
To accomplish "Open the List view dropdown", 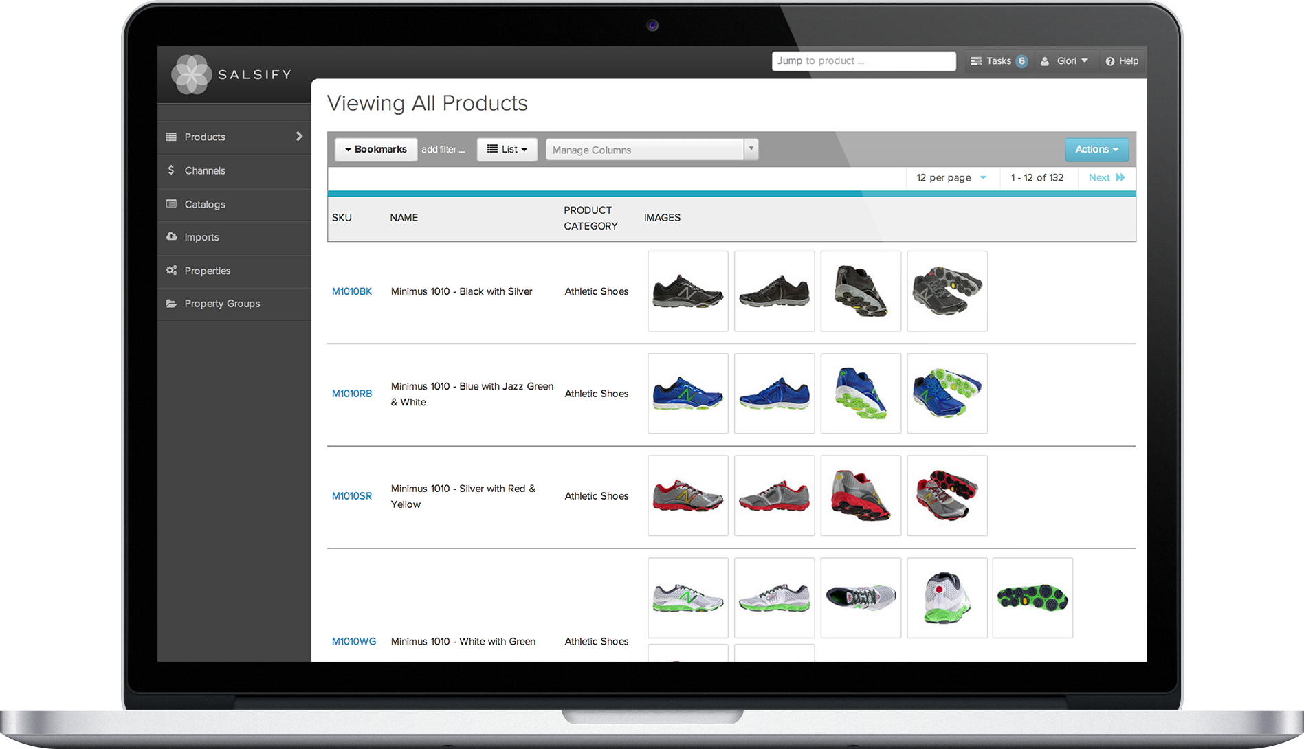I will 507,149.
